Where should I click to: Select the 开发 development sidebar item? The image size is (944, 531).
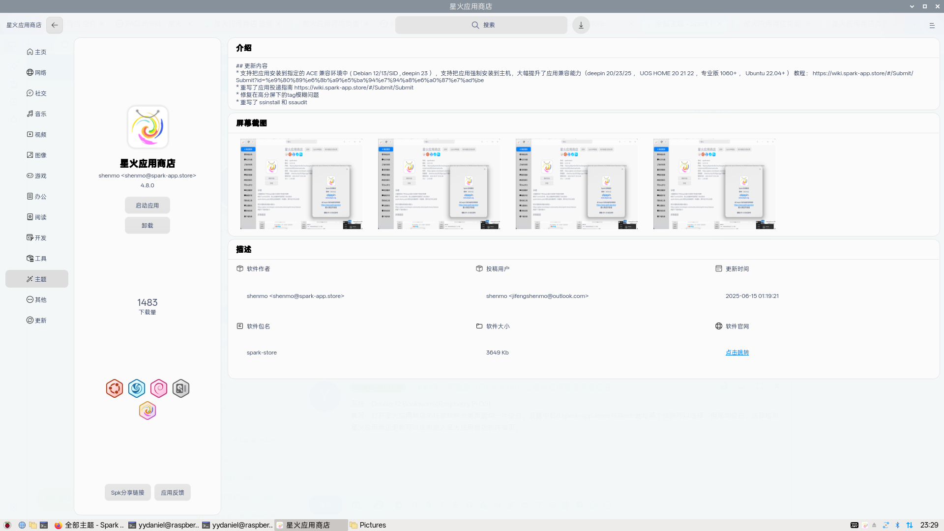37,237
